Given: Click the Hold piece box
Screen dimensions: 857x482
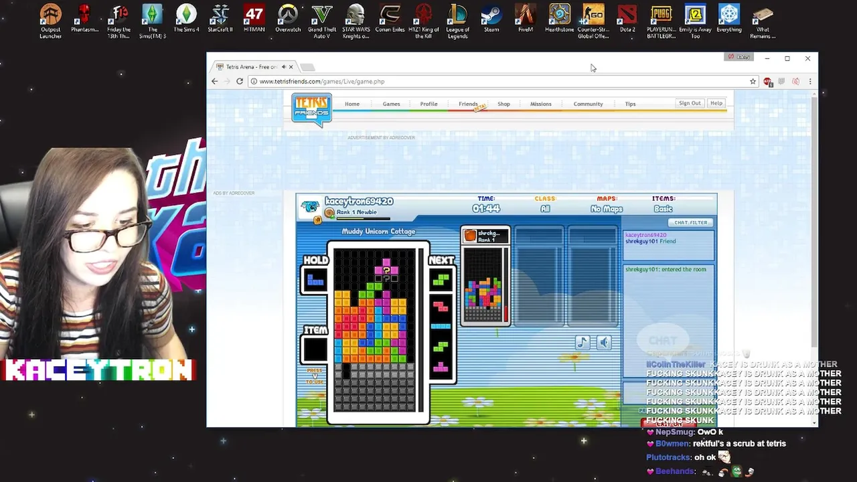Looking at the screenshot, I should point(315,279).
